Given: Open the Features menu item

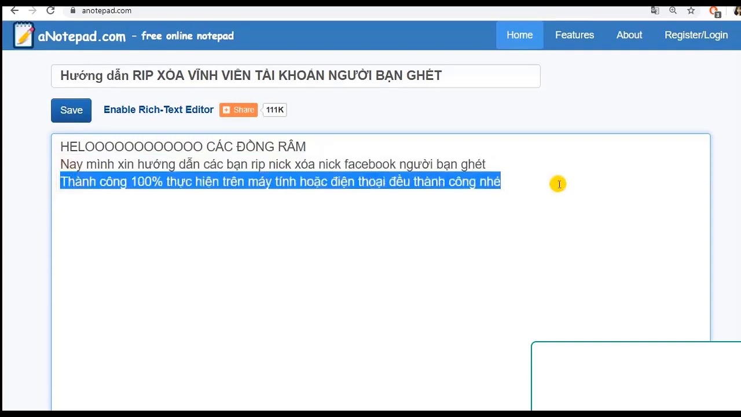Looking at the screenshot, I should coord(574,35).
